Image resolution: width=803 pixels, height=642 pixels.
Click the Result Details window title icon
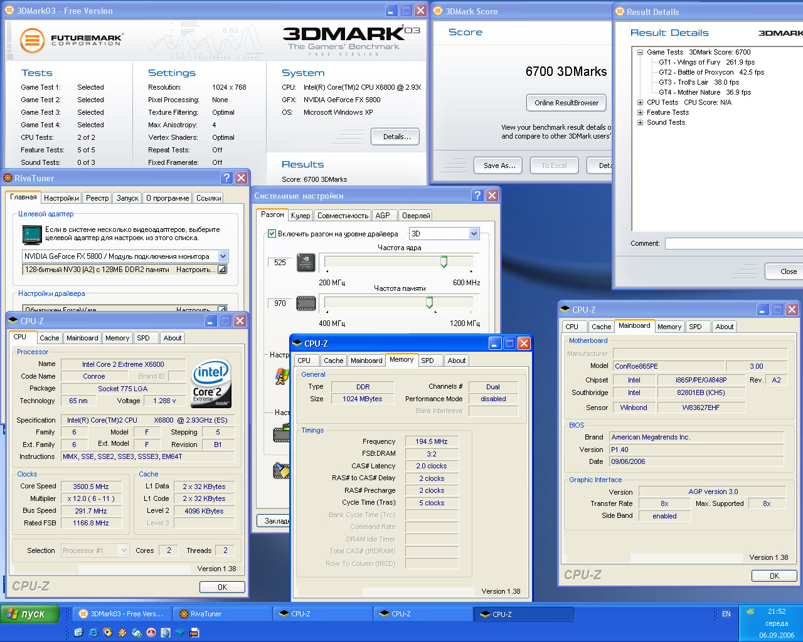620,11
